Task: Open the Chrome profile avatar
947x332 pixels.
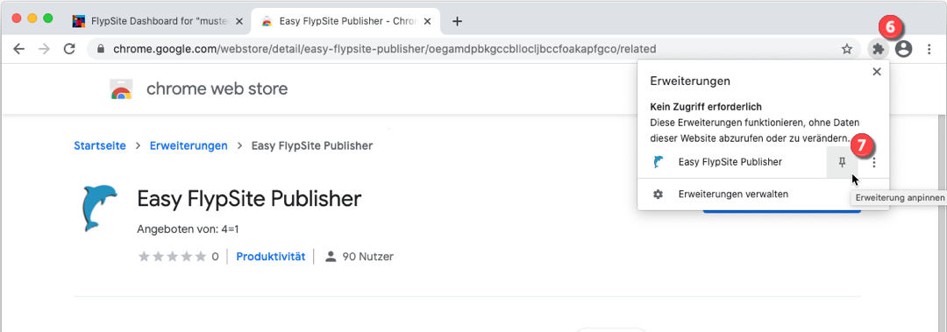Action: pos(903,49)
